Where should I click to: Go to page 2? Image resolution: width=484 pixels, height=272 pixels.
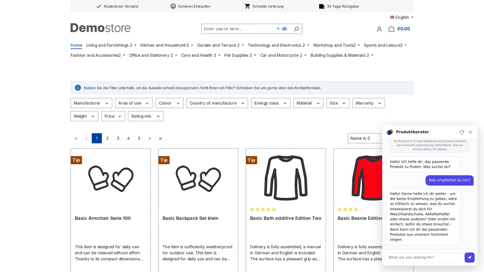(x=107, y=138)
